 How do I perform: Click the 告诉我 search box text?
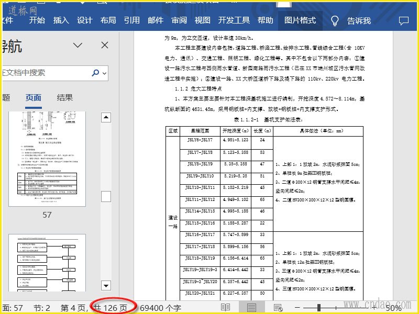pyautogui.click(x=359, y=20)
